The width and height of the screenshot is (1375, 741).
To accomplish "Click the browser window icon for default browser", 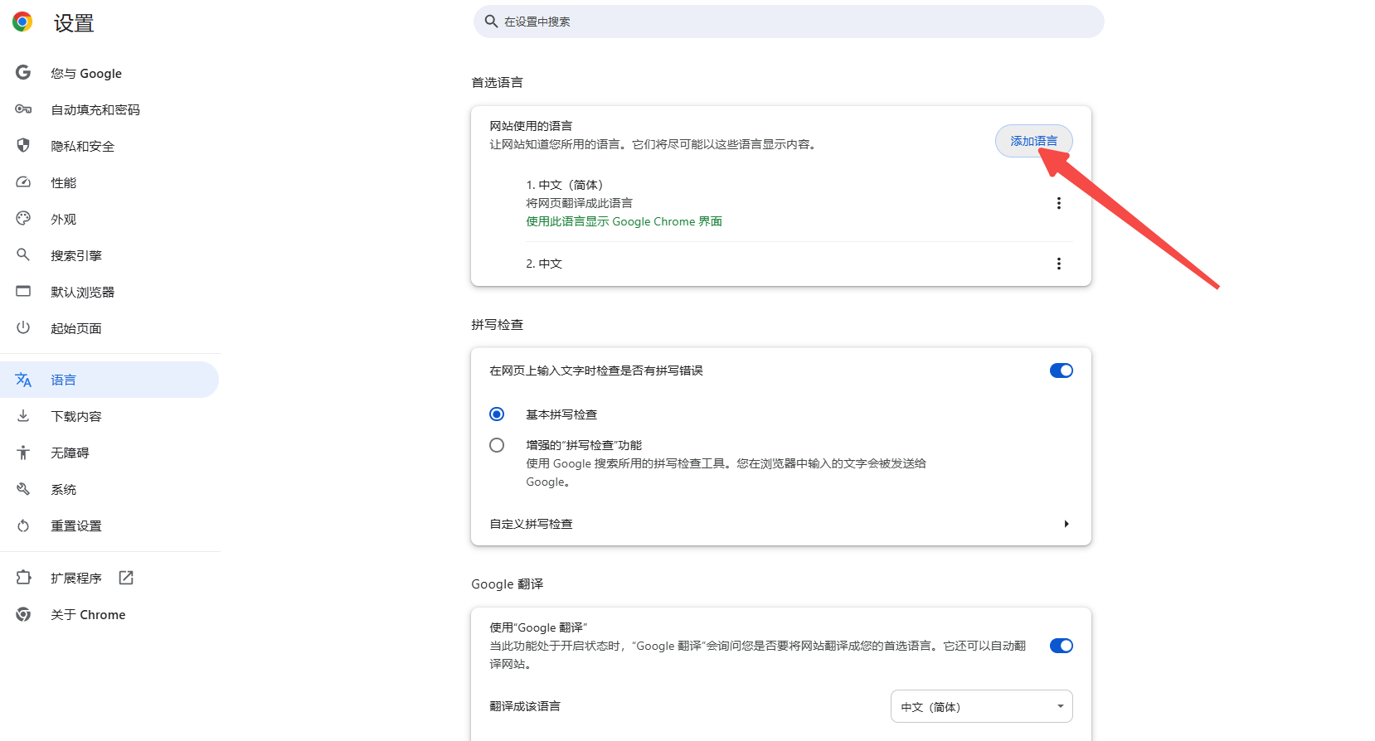I will pos(23,292).
